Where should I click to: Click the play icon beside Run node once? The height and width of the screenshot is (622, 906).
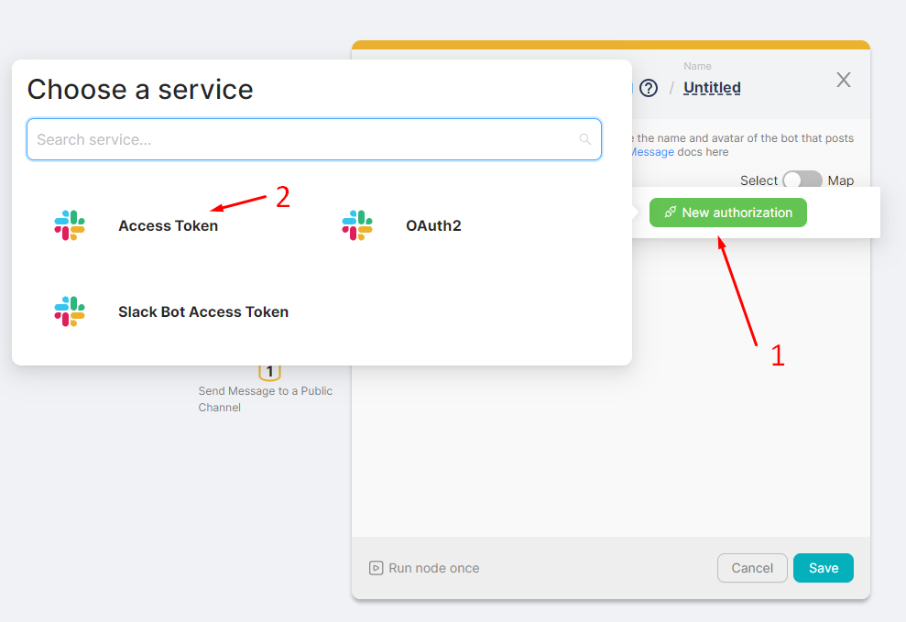tap(376, 568)
